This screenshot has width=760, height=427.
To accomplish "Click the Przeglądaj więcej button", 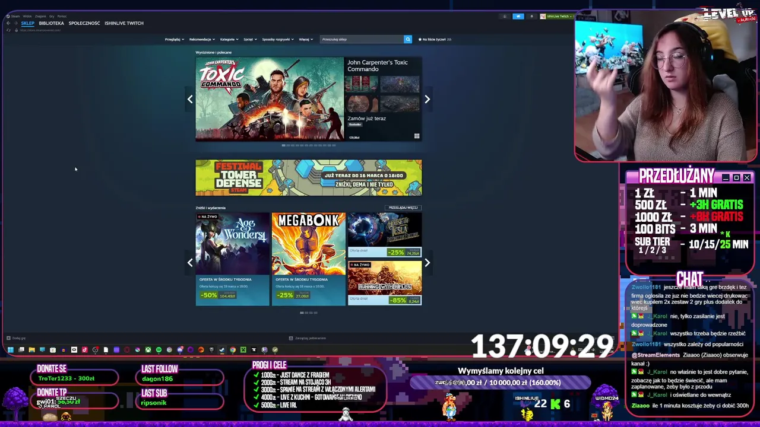I will (403, 208).
